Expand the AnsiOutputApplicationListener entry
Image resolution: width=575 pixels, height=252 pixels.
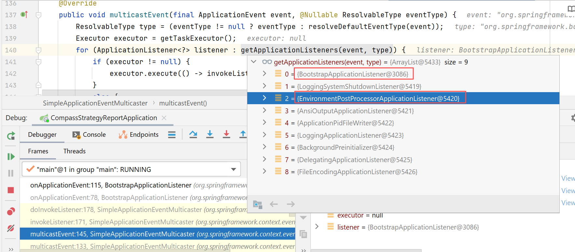[x=265, y=111]
